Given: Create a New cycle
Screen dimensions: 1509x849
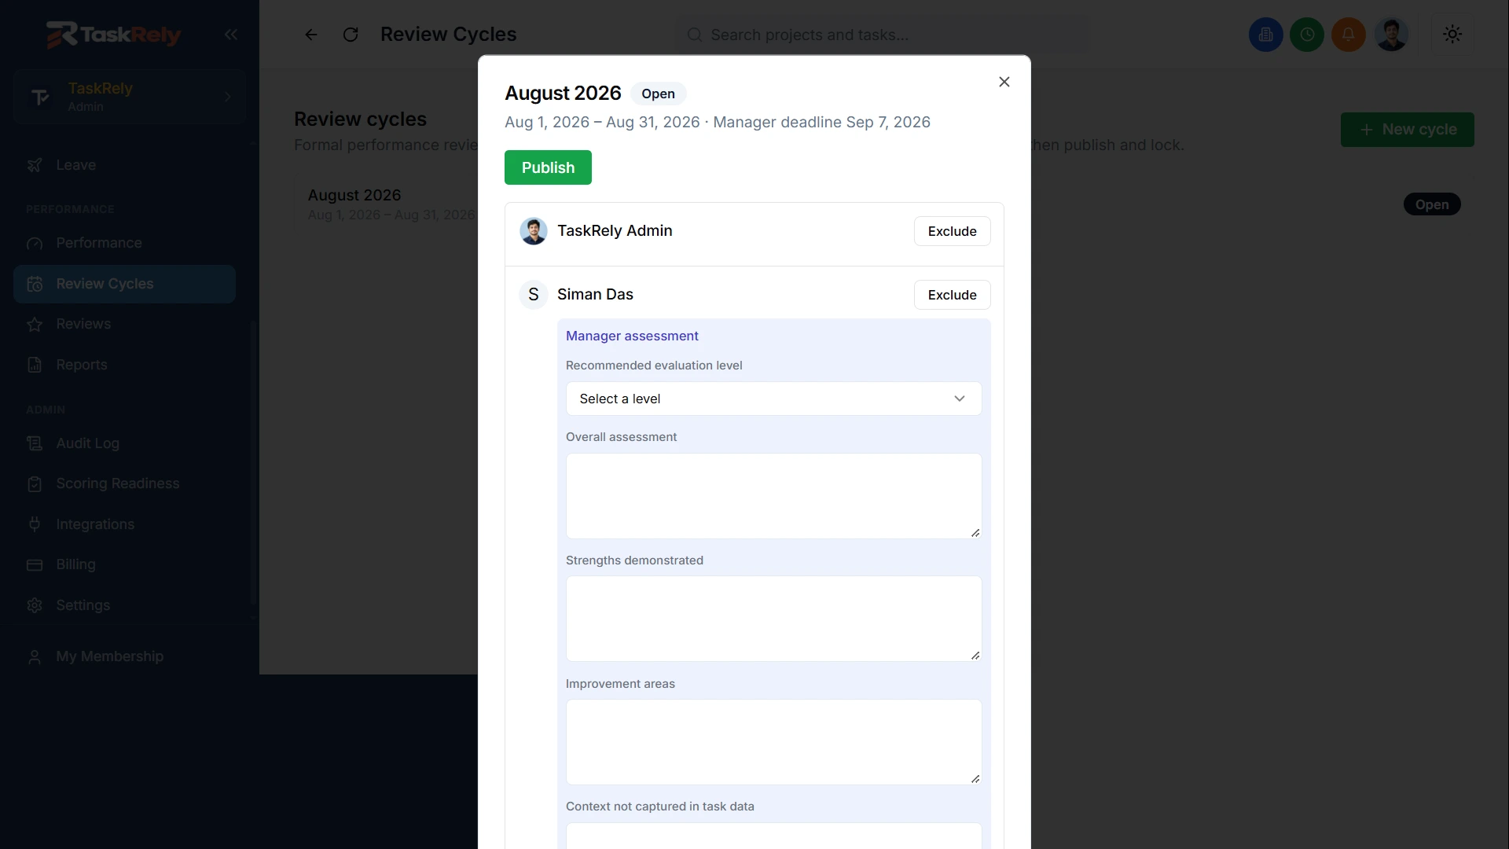Looking at the screenshot, I should [x=1407, y=130].
